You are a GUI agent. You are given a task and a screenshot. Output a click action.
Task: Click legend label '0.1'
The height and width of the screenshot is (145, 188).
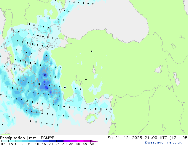pyautogui.click(x=3, y=144)
